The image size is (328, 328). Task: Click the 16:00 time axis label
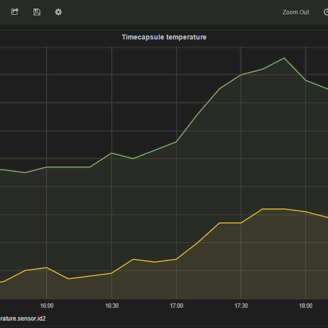click(x=46, y=306)
